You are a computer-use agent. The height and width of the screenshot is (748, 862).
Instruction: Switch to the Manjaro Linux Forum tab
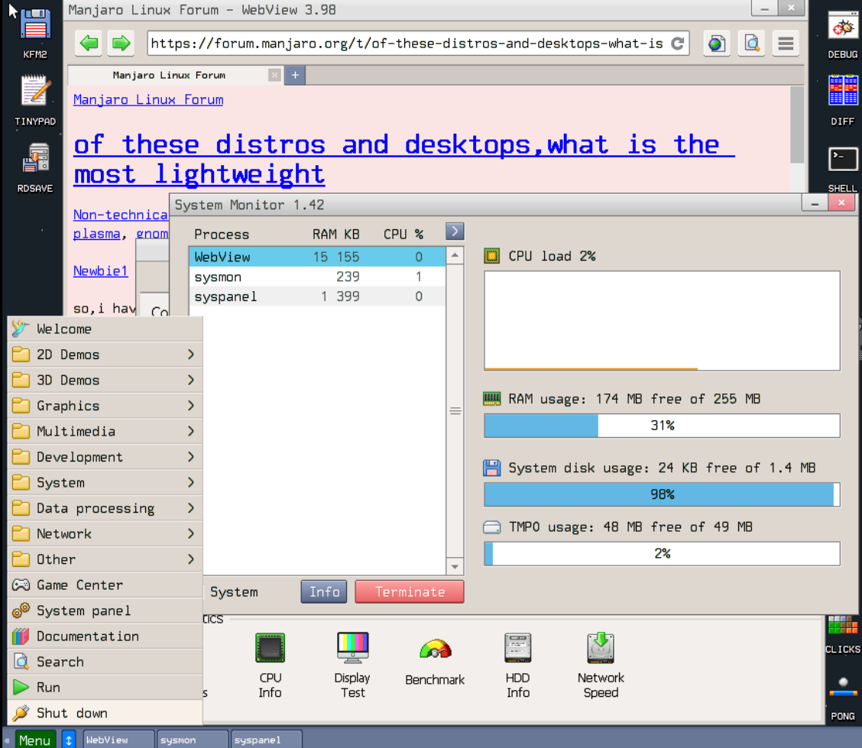pos(170,76)
